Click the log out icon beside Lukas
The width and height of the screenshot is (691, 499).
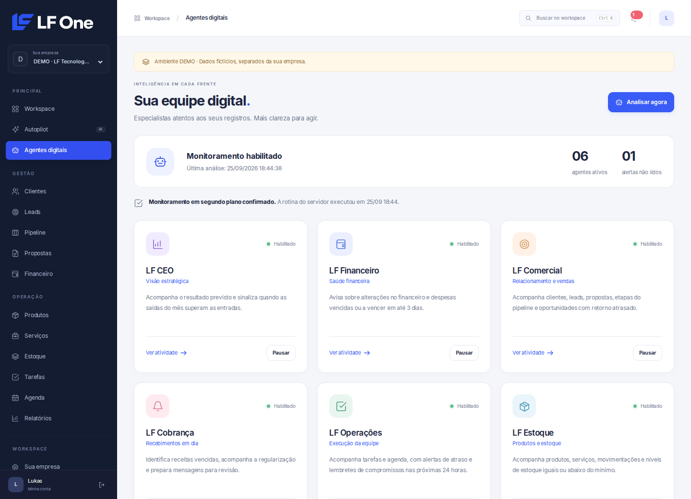[102, 485]
